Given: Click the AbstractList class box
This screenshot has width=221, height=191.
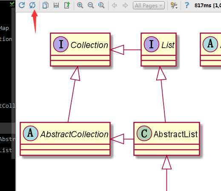Looking at the screenshot, I should [166, 139].
